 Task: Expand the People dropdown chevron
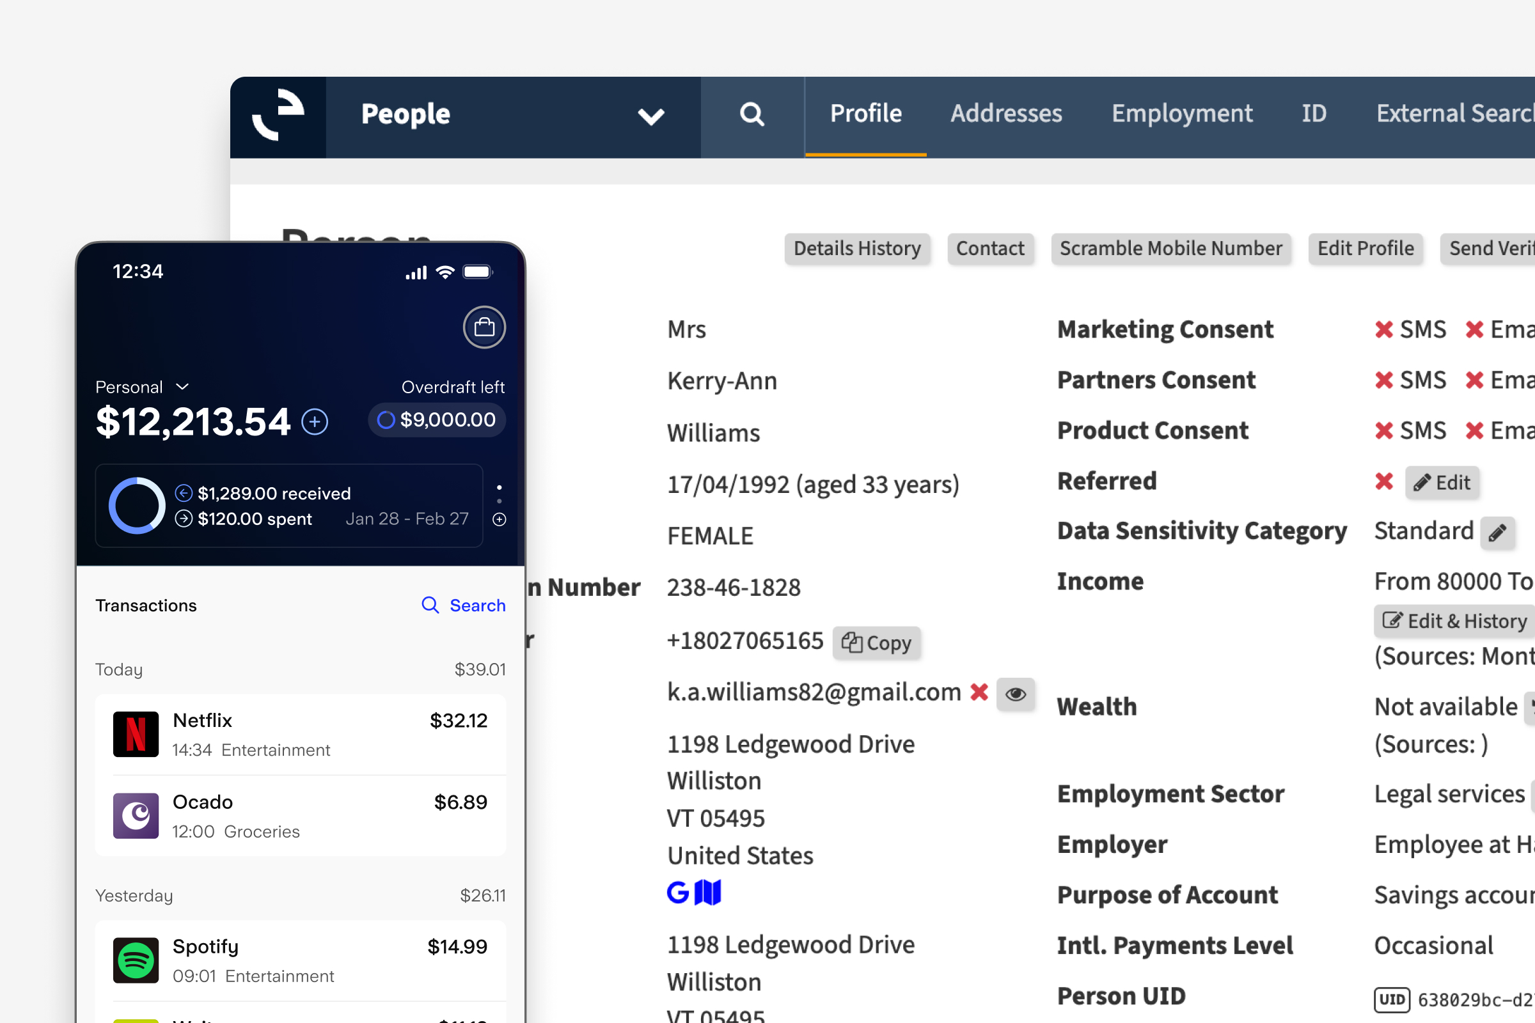650,116
